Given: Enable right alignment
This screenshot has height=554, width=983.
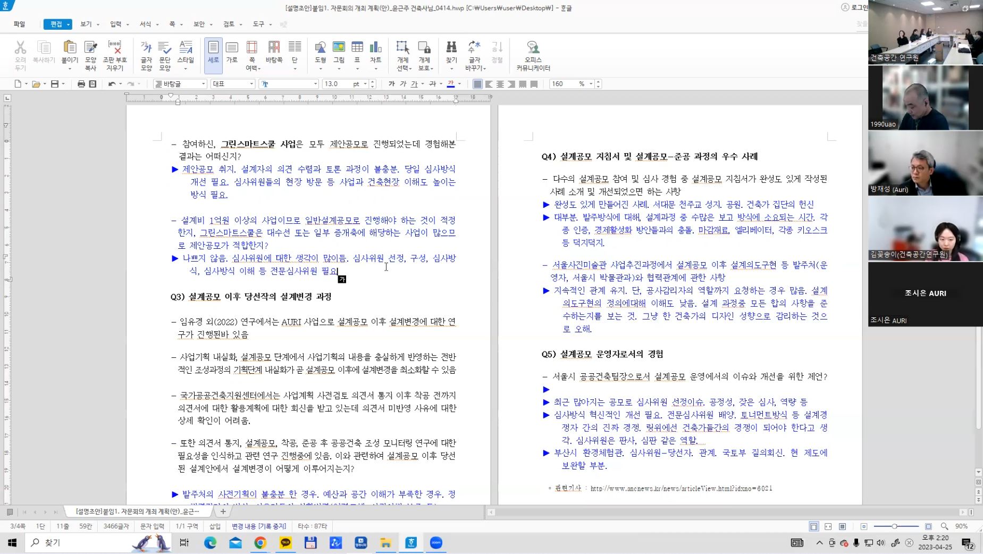Looking at the screenshot, I should point(511,84).
